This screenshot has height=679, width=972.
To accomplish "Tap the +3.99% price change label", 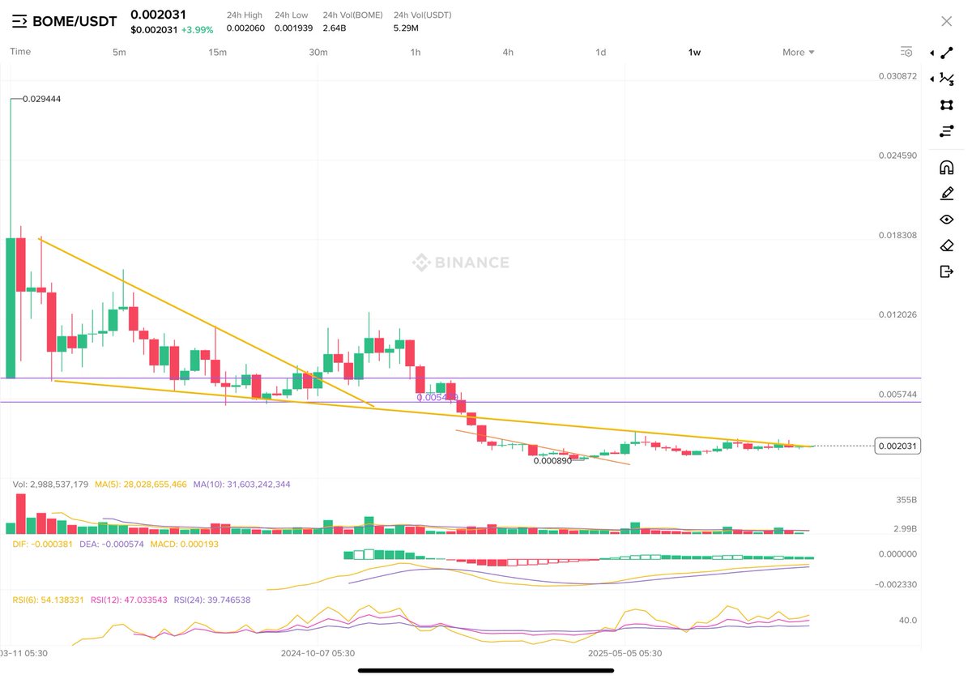I will pos(198,30).
